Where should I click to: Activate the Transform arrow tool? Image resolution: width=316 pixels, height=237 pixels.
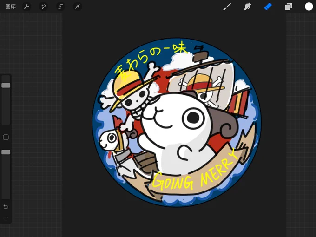pos(78,7)
